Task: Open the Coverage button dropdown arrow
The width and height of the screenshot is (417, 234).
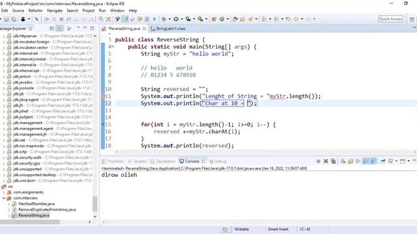Action: (x=194, y=19)
